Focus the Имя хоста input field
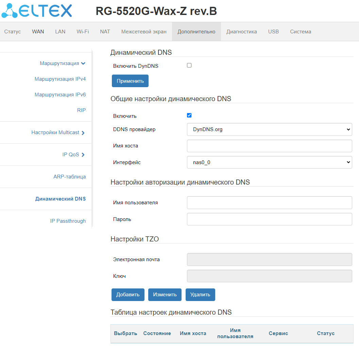Image resolution: width=359 pixels, height=347 pixels. (269, 146)
